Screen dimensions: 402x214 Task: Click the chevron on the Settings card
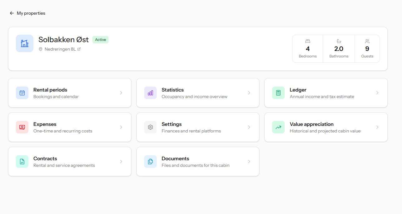click(249, 127)
